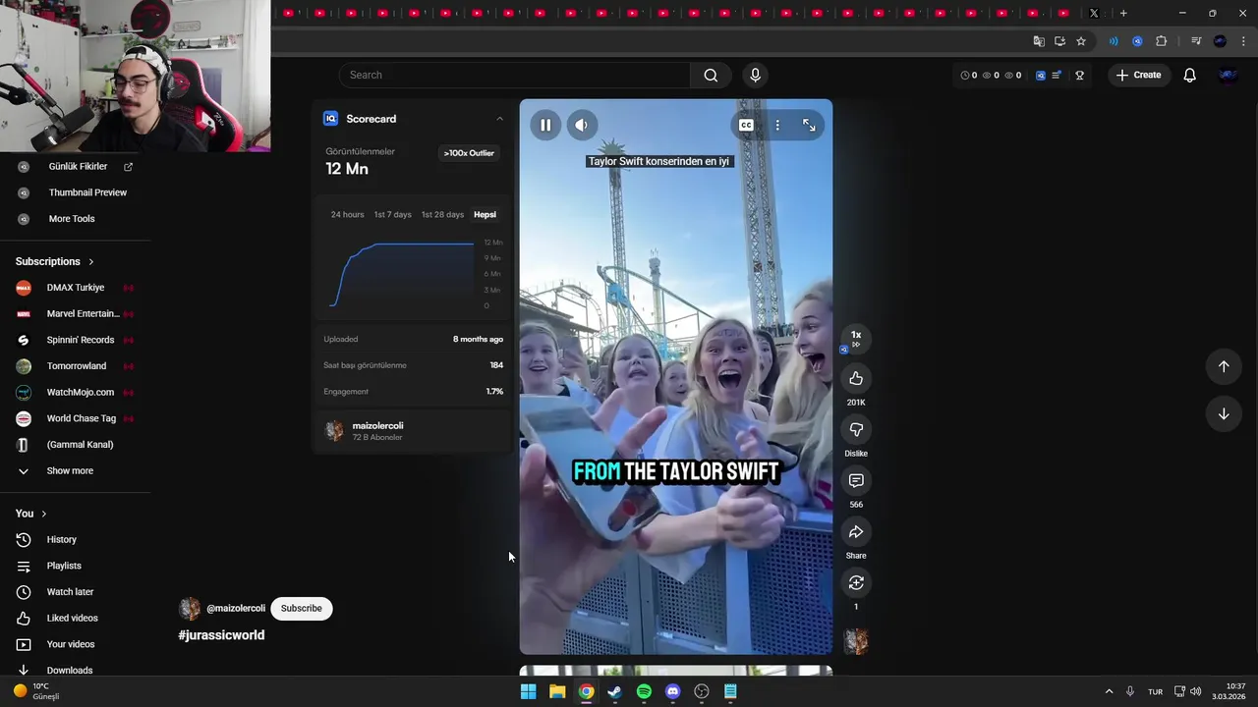Viewport: 1258px width, 707px height.
Task: Open a new browser tab with plus
Action: pos(1123,13)
